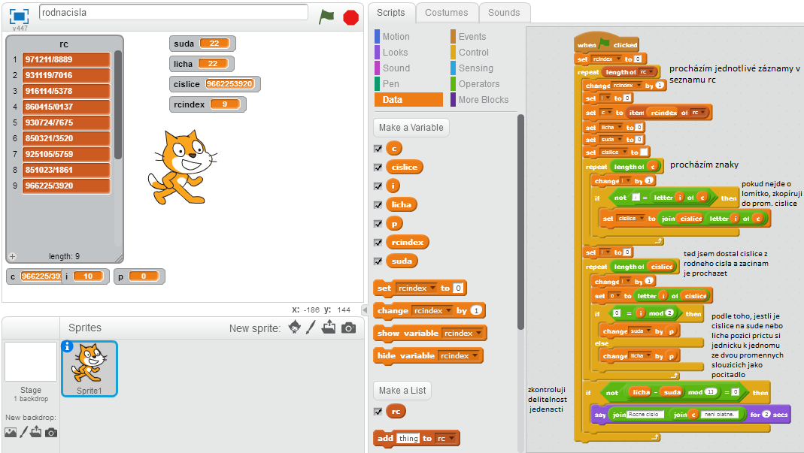Click the green flag to run project
The image size is (804, 453).
click(x=326, y=17)
